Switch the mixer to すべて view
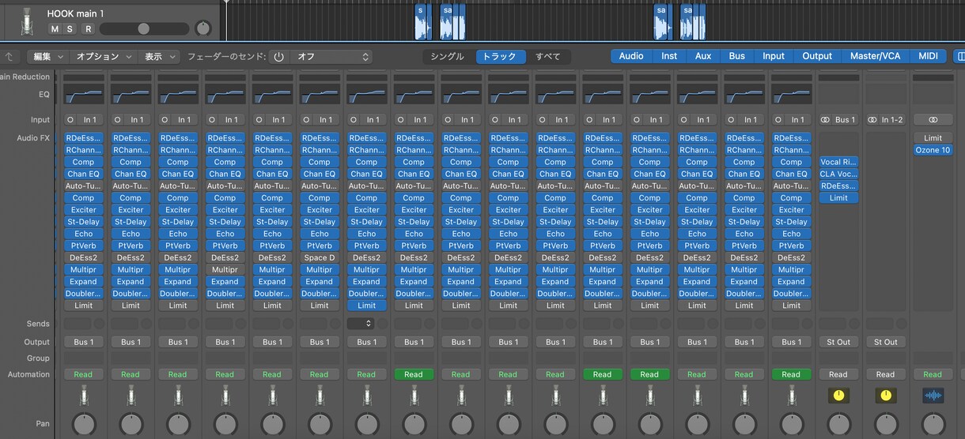The width and height of the screenshot is (965, 439). [x=547, y=57]
